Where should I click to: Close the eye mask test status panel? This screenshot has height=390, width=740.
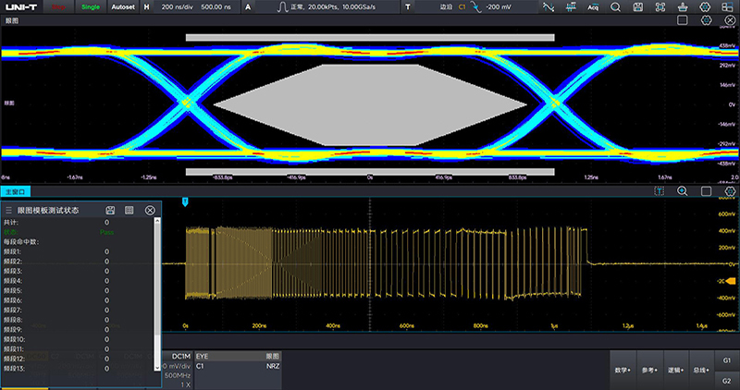(150, 211)
